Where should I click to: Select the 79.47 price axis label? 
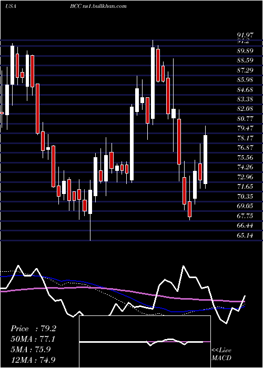pos(245,128)
